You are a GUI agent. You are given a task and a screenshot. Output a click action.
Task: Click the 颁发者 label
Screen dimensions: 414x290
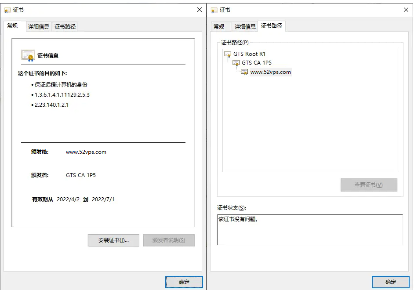click(x=40, y=175)
